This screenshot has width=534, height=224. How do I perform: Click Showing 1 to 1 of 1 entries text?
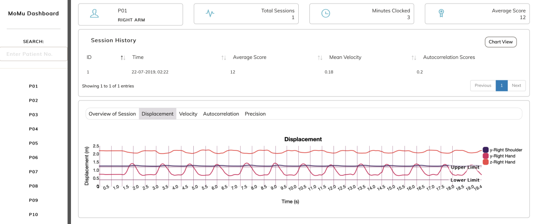pyautogui.click(x=108, y=86)
